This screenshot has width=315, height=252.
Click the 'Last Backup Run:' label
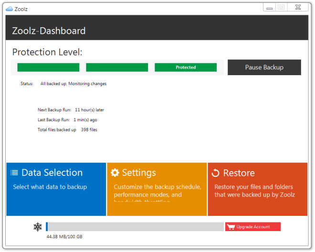pos(53,120)
